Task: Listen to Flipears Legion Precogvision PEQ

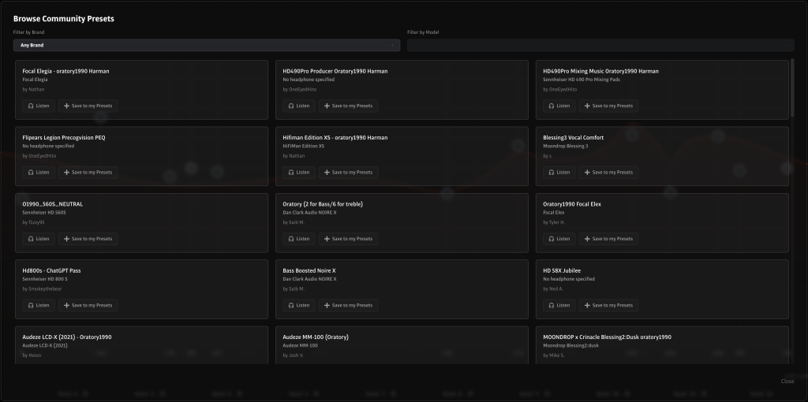Action: pos(39,173)
